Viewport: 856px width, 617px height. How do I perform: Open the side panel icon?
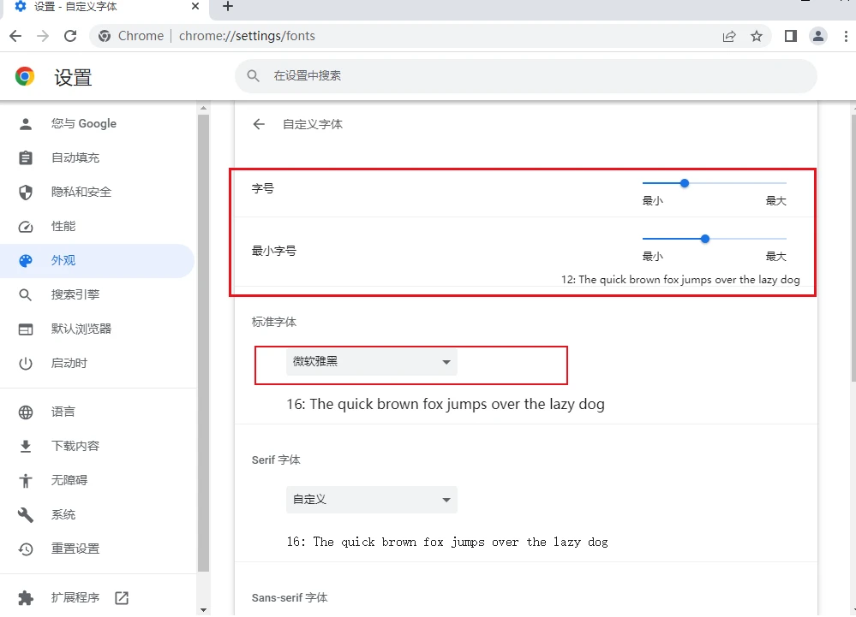[x=791, y=36]
